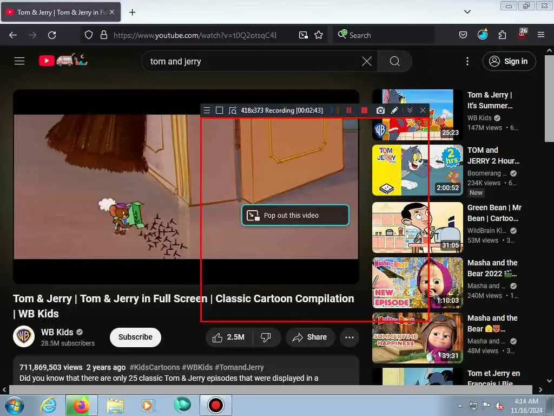Image resolution: width=554 pixels, height=416 pixels.
Task: Open the Firefox application menu
Action: click(541, 35)
